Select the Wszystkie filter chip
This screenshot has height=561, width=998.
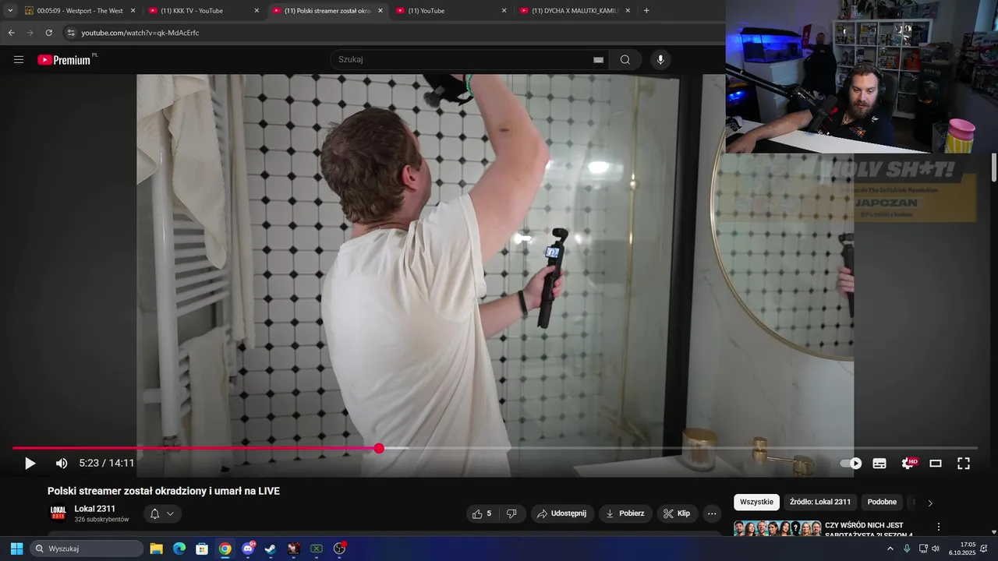(x=756, y=503)
